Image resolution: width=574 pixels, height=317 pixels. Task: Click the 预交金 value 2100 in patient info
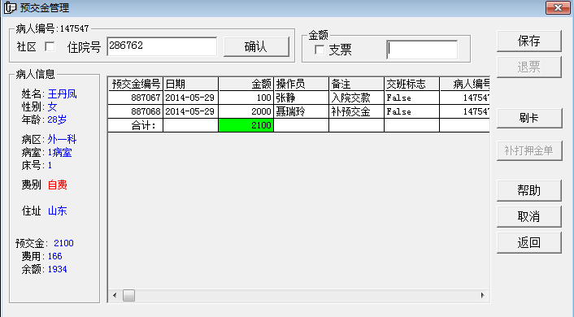click(63, 243)
